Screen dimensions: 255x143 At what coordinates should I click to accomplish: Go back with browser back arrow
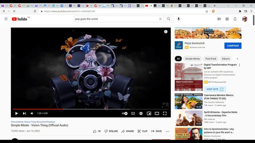pyautogui.click(x=4, y=11)
